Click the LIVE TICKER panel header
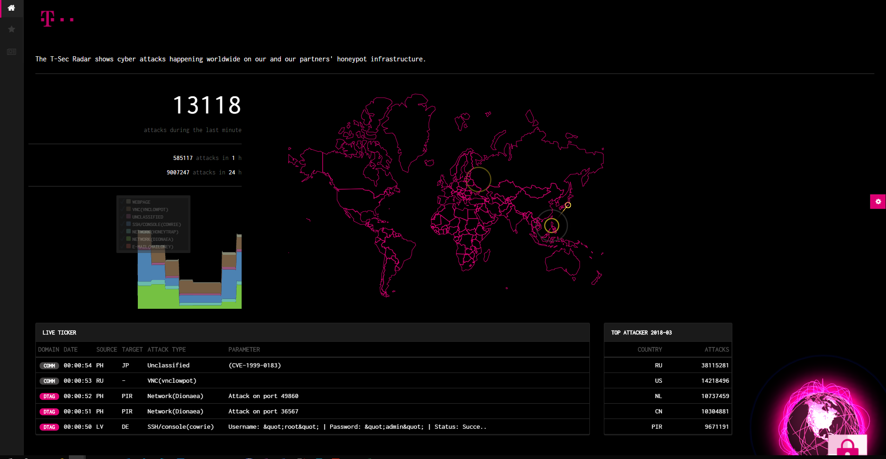The image size is (886, 459). point(312,333)
